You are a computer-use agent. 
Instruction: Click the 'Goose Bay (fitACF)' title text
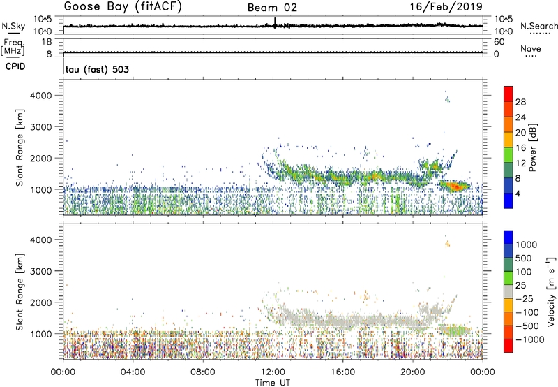123,7
